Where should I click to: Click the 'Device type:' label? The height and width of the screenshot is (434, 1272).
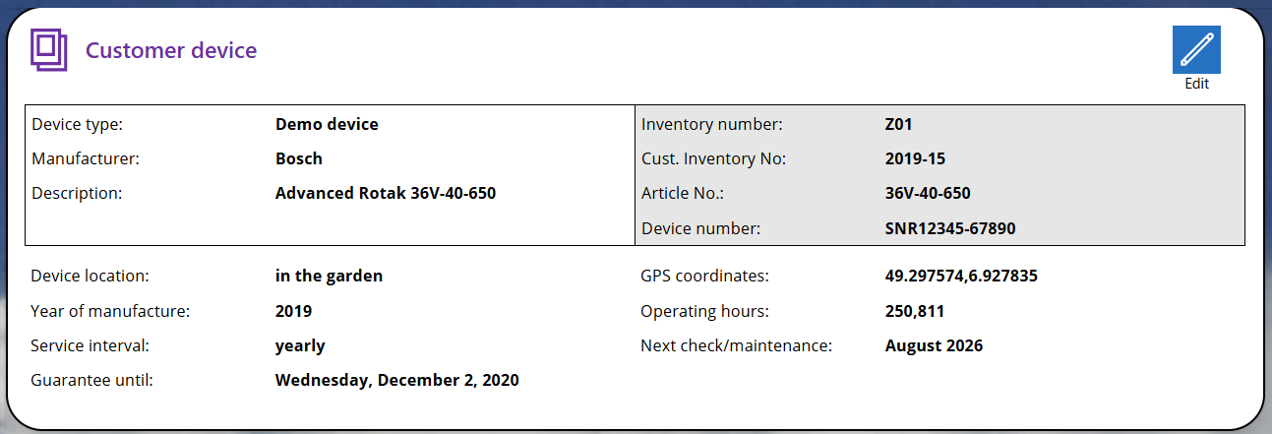pyautogui.click(x=77, y=124)
